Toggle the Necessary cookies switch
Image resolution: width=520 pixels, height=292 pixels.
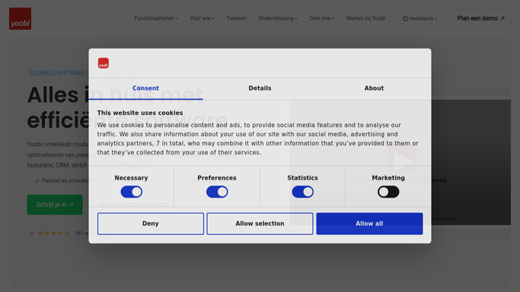click(131, 192)
